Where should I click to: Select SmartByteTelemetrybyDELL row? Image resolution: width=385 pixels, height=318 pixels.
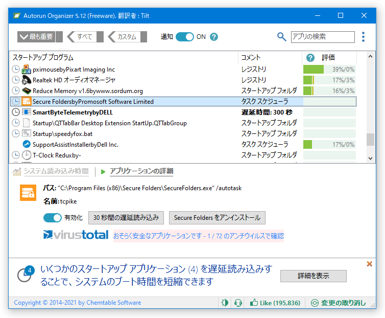pyautogui.click(x=183, y=112)
